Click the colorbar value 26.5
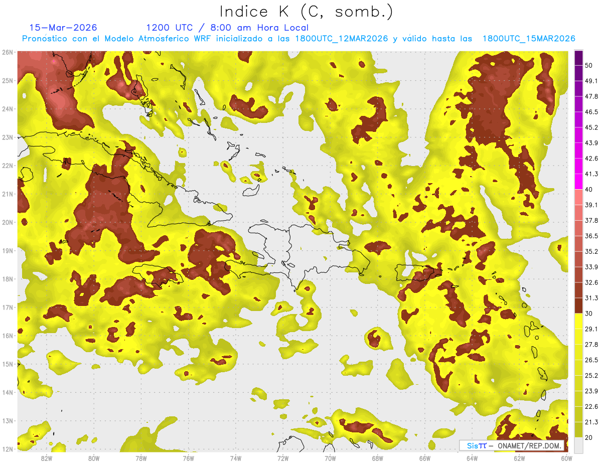 point(591,360)
